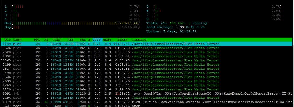Click the CPU 8 usage meter
The image size is (294, 107).
[x=217, y=19]
